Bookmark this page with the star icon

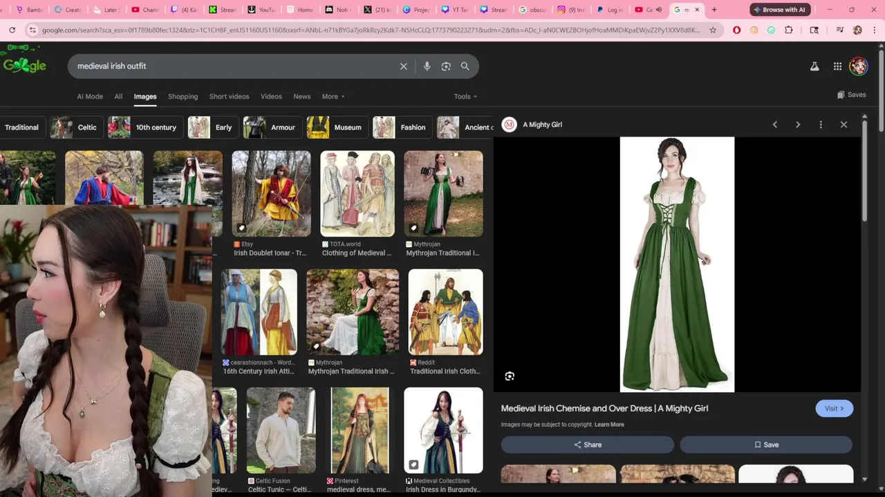[713, 30]
